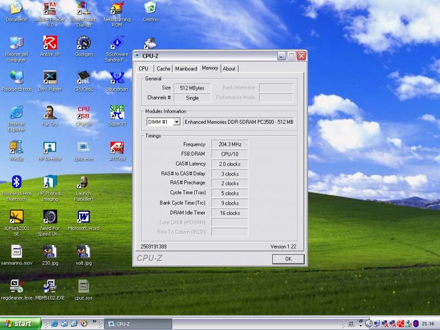Select the sanmarino.mov file
440x330 pixels.
pyautogui.click(x=16, y=255)
